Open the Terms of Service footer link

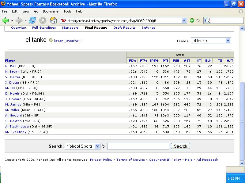coord(130,160)
